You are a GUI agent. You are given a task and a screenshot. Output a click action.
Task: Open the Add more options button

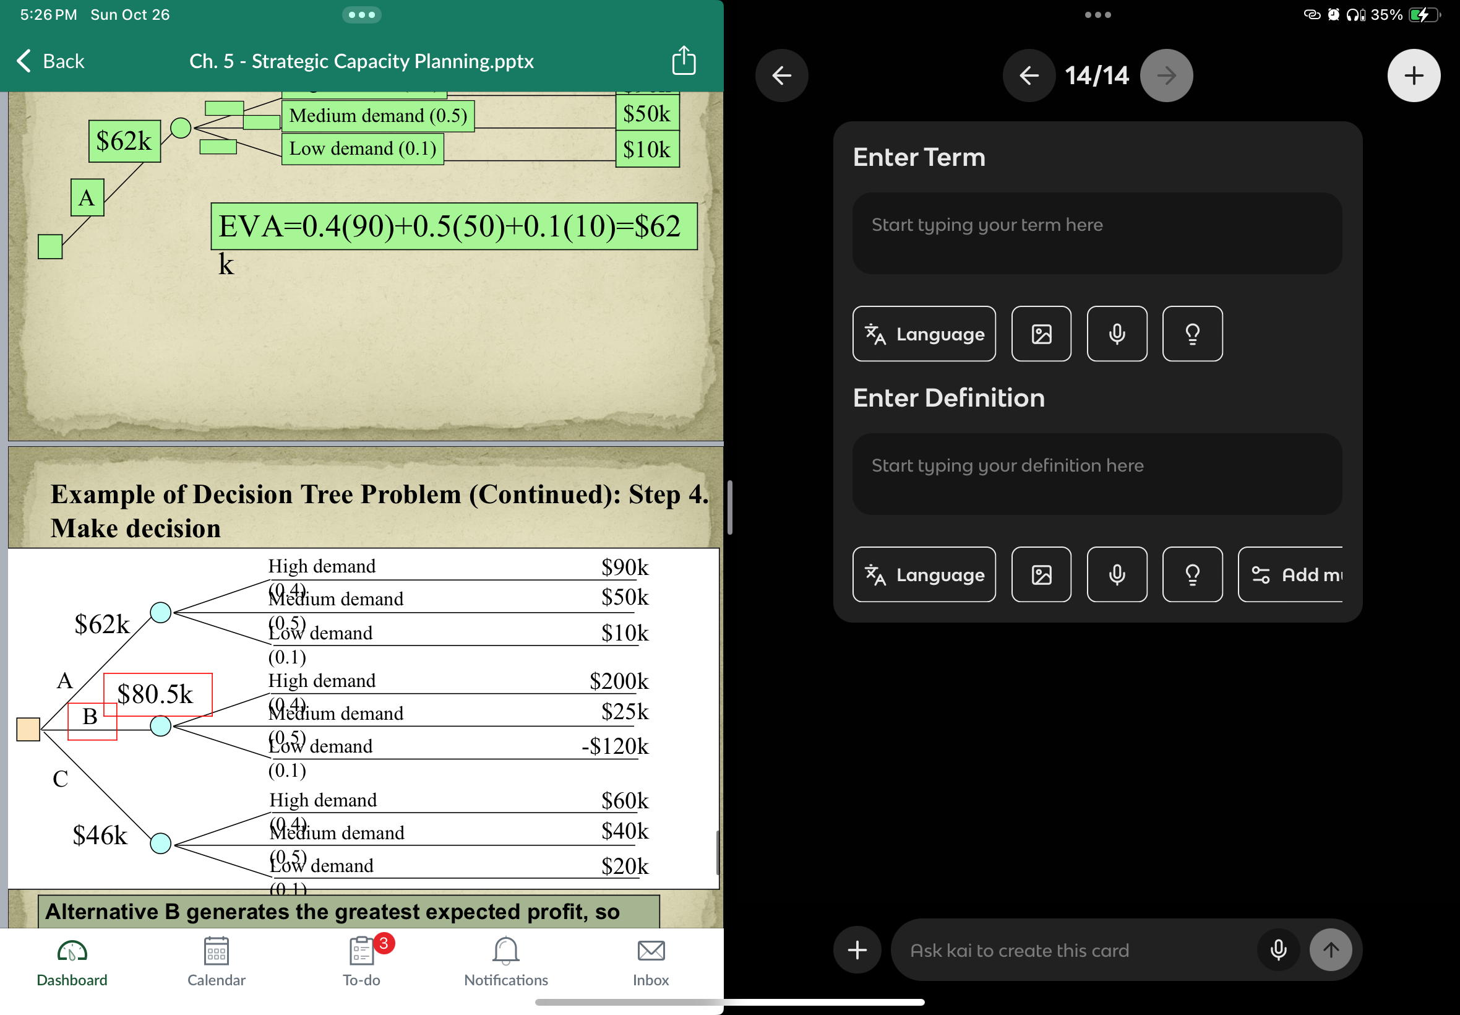click(x=1291, y=574)
